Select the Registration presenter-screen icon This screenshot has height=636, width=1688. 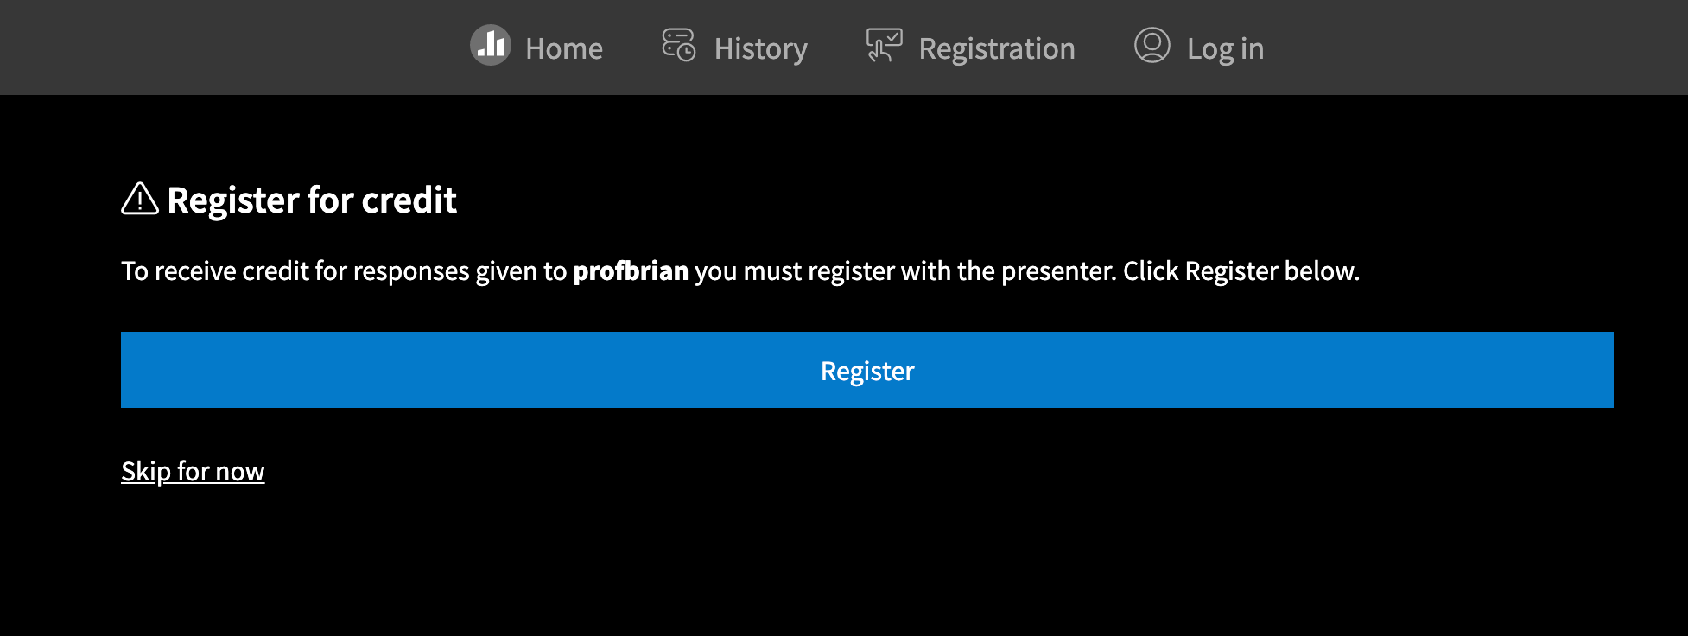click(x=884, y=45)
